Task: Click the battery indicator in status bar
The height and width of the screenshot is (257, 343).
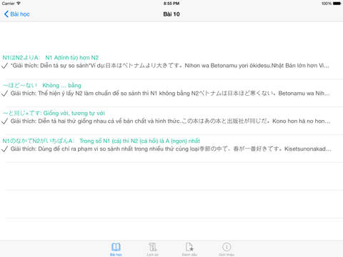Action: 337,4
